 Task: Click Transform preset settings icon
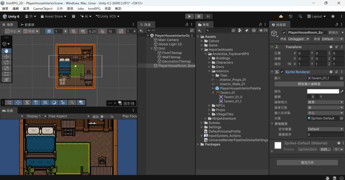(x=336, y=47)
